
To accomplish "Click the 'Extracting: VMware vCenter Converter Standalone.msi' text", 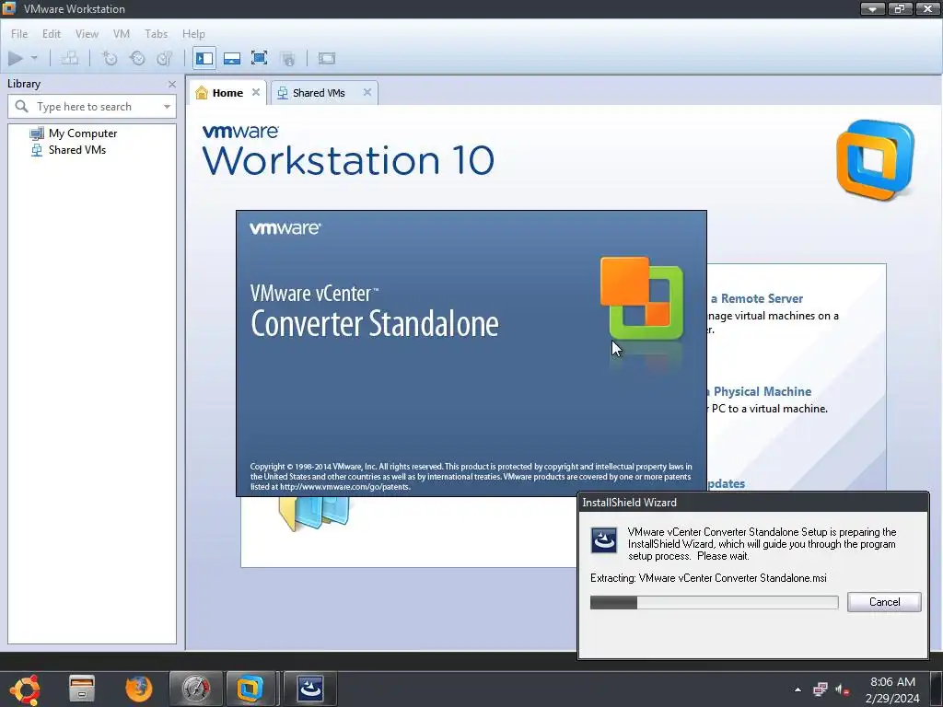I will 708,578.
